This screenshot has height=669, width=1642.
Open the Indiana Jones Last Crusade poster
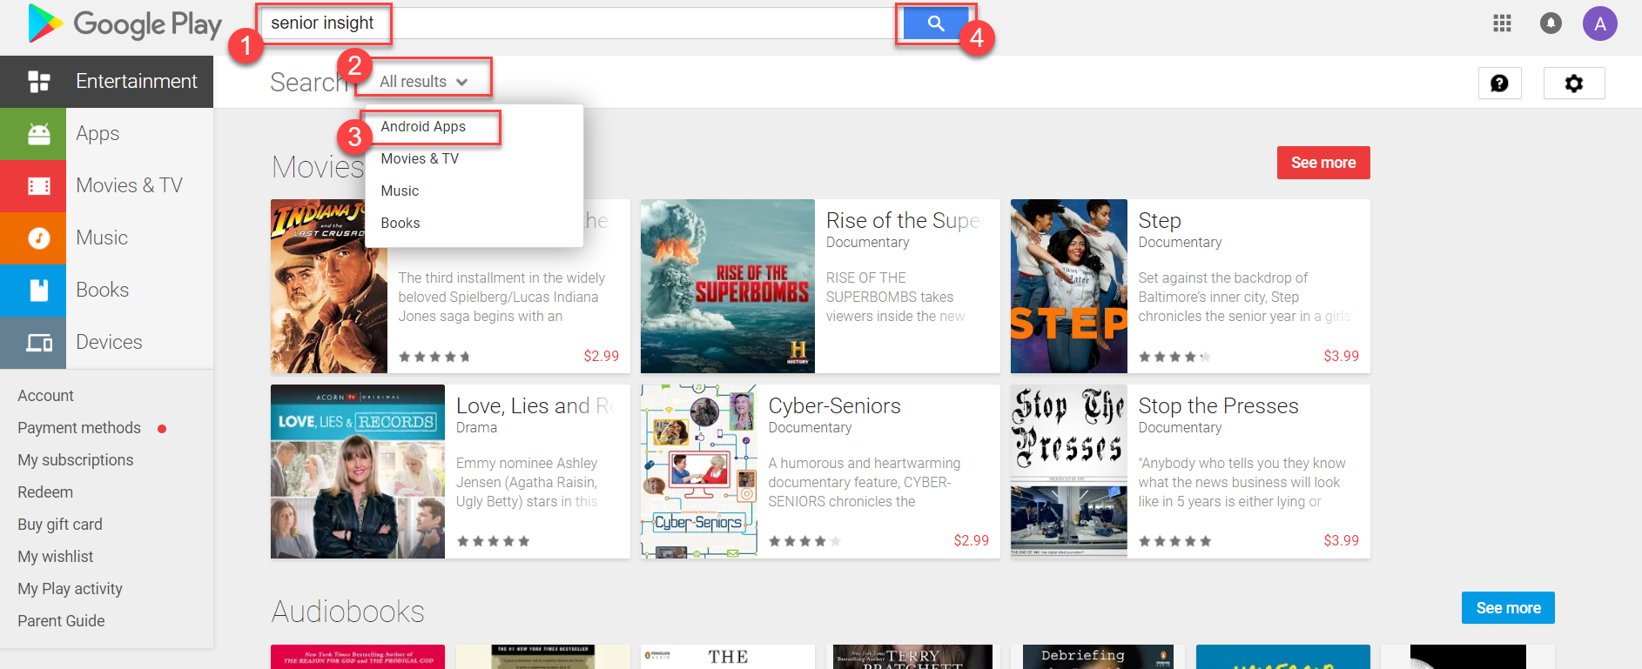[329, 286]
